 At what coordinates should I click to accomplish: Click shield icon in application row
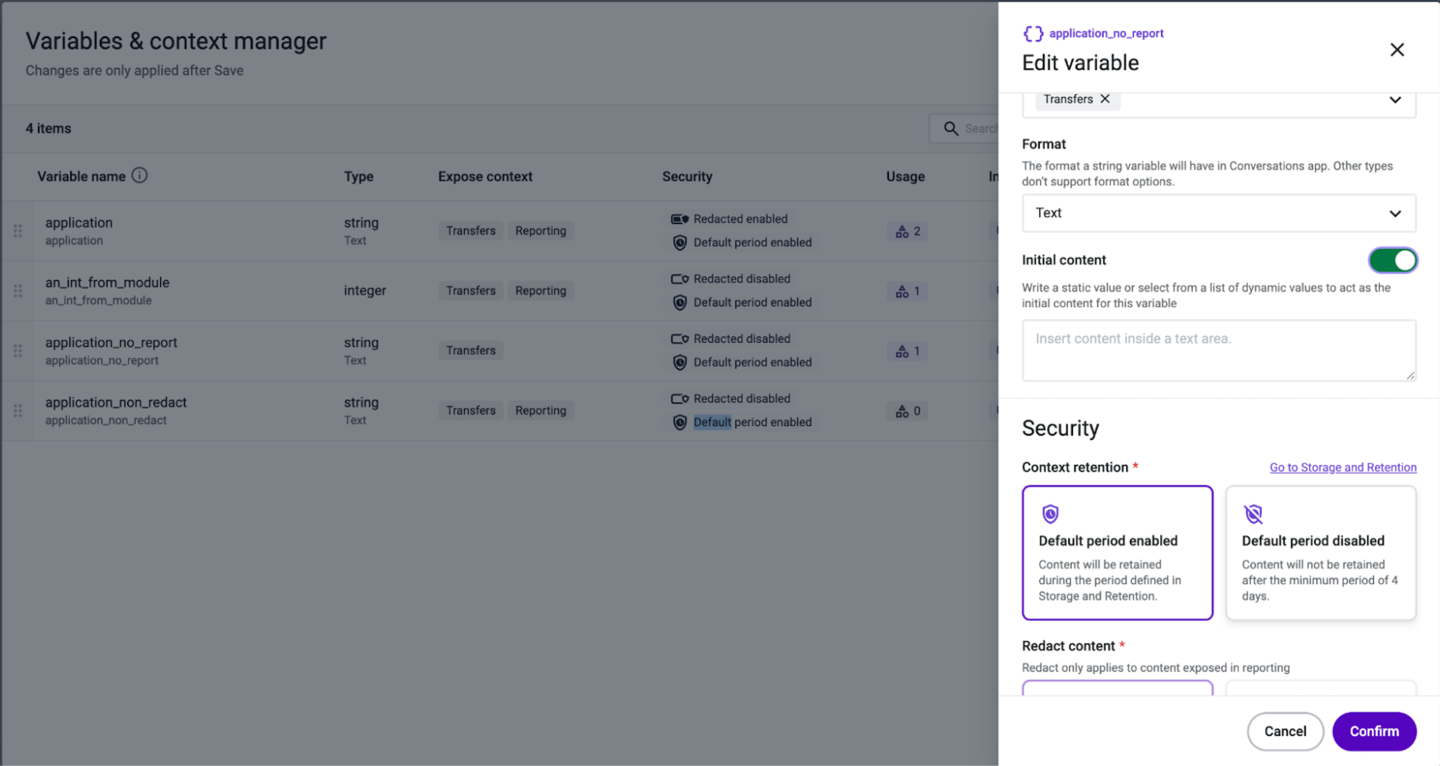[x=679, y=242]
